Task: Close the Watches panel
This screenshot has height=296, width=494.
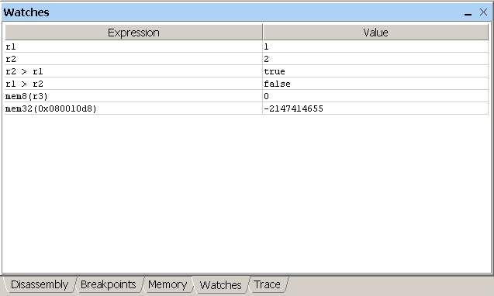Action: (x=483, y=12)
